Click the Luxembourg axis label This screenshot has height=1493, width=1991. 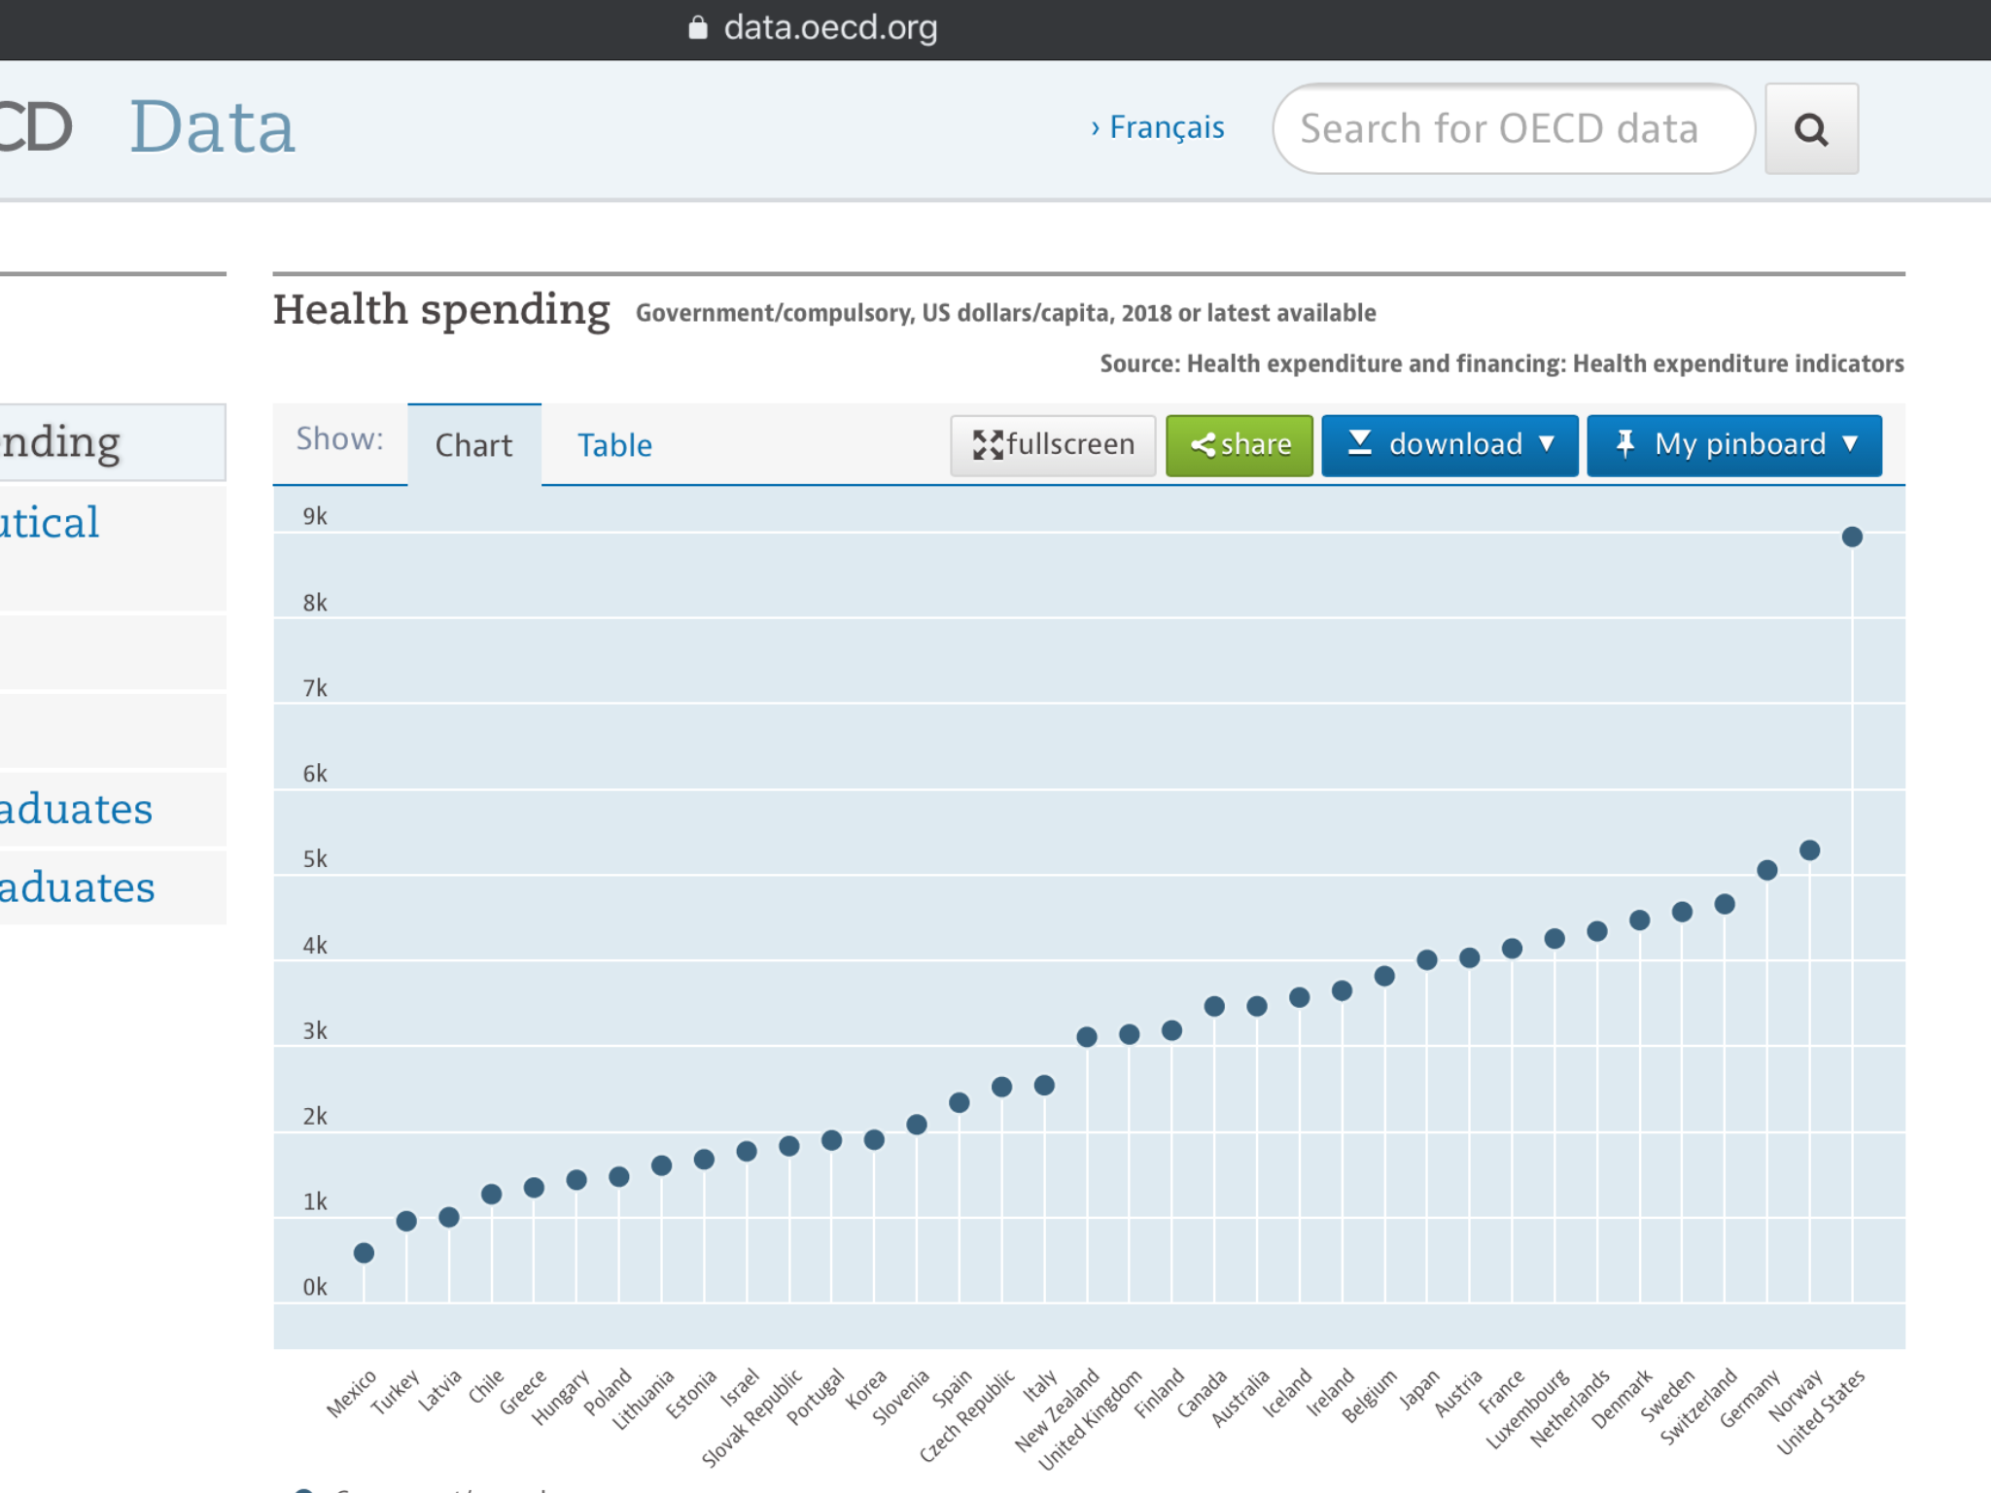(1527, 1408)
